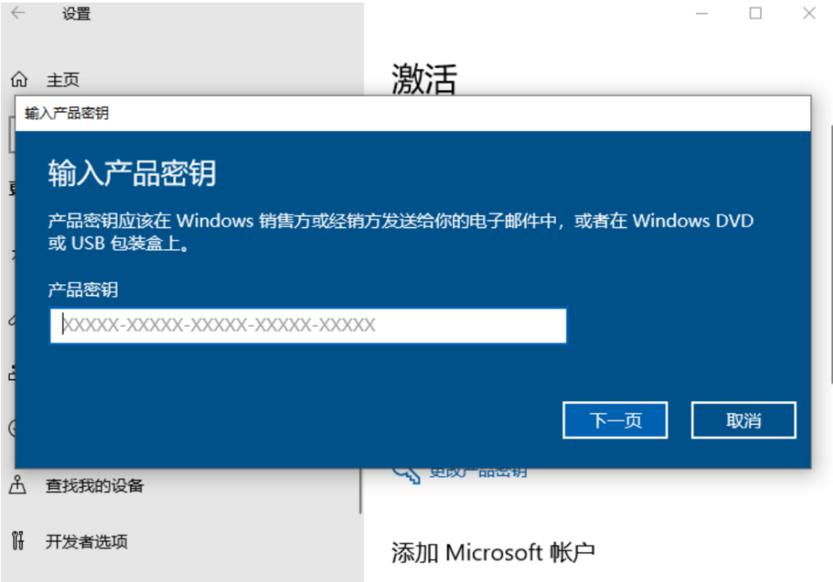833x582 pixels.
Task: Click the right-side page scrollbar
Action: click(830, 254)
